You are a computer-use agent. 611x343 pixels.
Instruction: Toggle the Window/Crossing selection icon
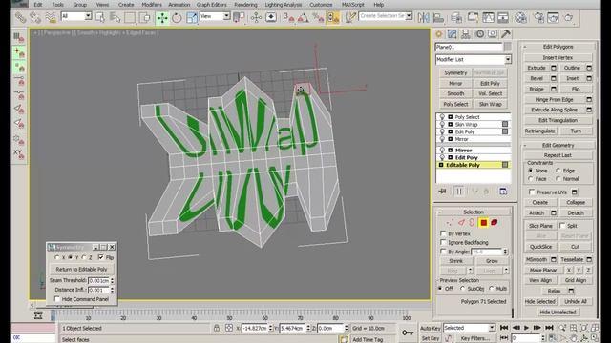pyautogui.click(x=144, y=17)
